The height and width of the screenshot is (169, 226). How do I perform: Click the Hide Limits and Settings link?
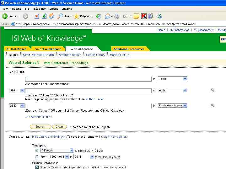(48, 137)
